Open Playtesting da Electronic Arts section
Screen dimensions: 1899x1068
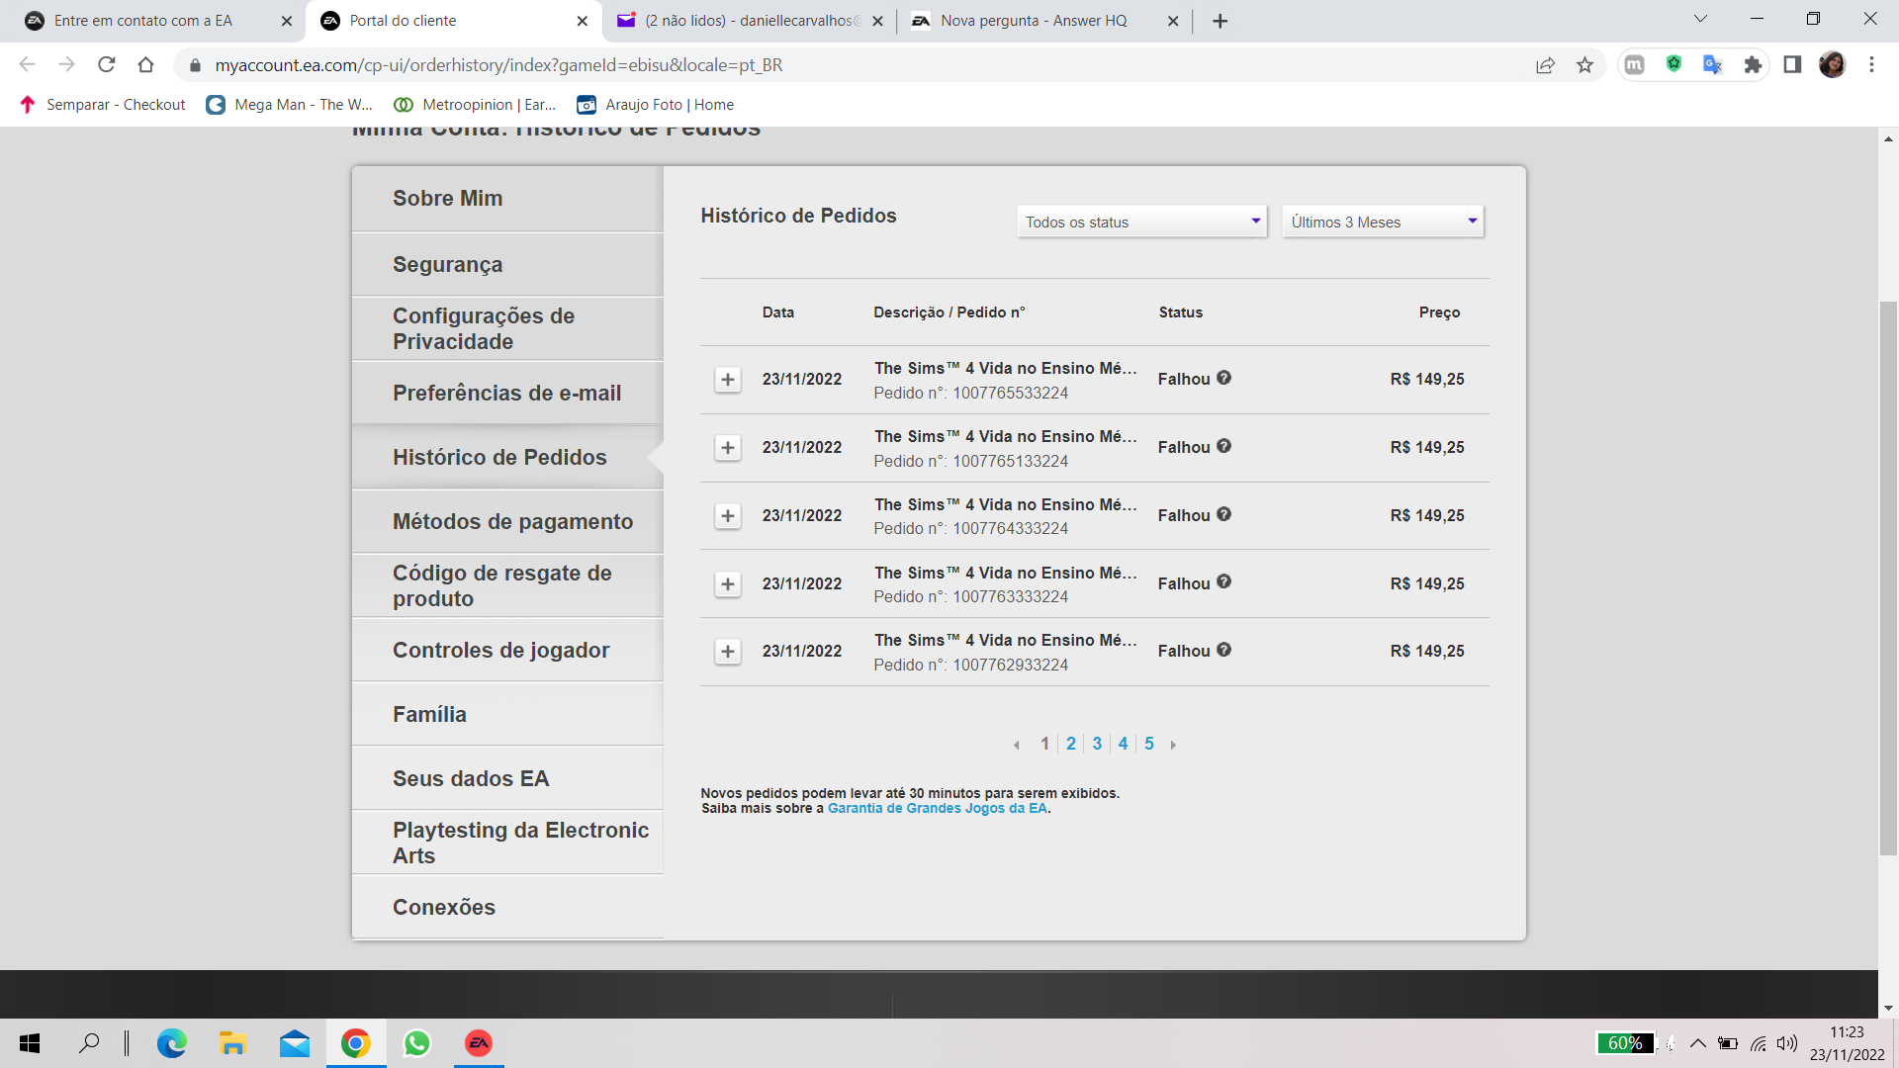pos(507,844)
